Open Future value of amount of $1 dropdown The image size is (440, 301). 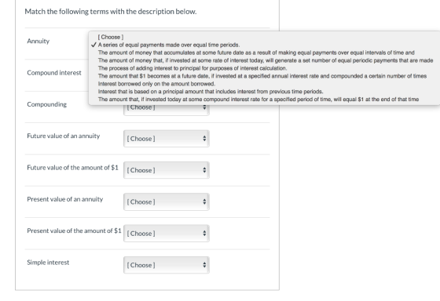(x=167, y=170)
